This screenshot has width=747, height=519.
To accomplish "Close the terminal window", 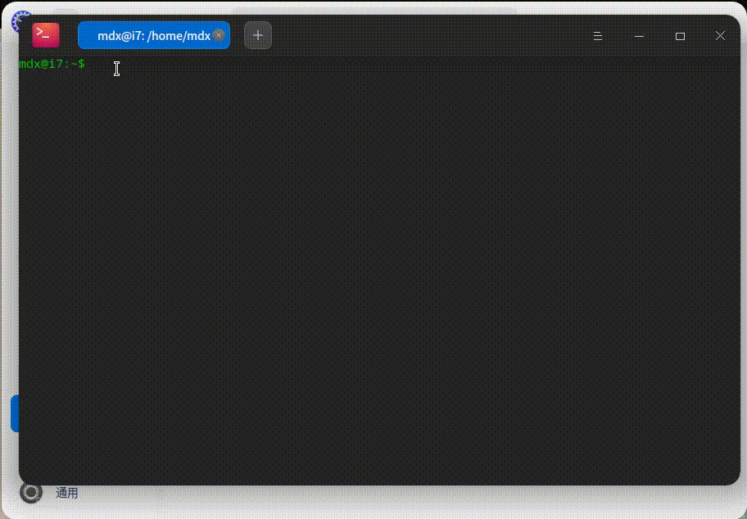I will pos(720,36).
